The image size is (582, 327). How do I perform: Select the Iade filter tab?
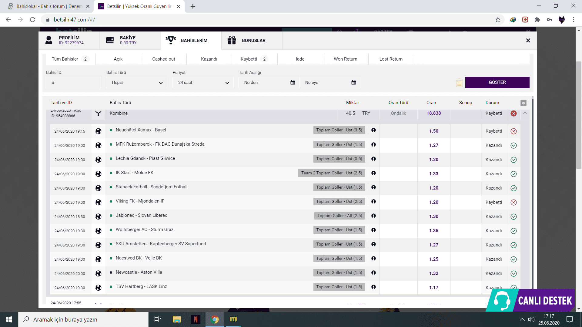point(300,59)
